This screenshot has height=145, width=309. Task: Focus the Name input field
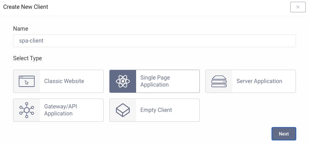coord(154,41)
